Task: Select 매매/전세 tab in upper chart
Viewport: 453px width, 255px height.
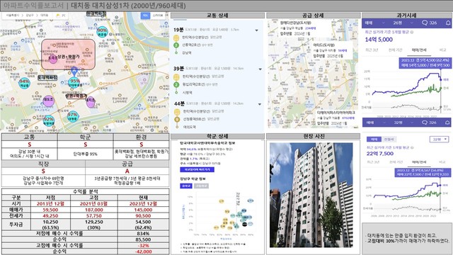Action: coord(419,50)
